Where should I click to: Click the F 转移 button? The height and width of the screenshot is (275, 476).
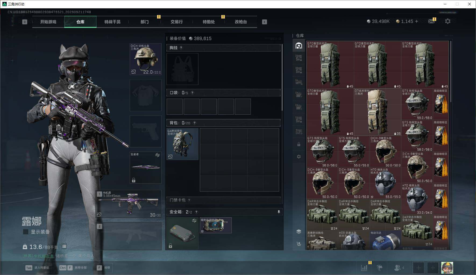click(x=104, y=268)
